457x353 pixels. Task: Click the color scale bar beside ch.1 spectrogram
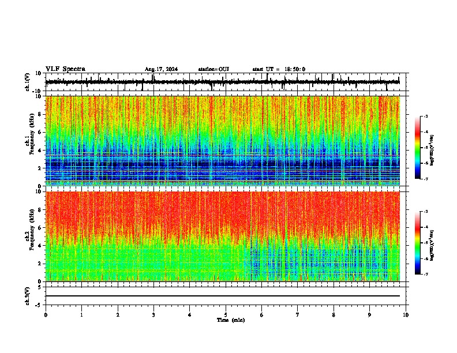point(418,148)
